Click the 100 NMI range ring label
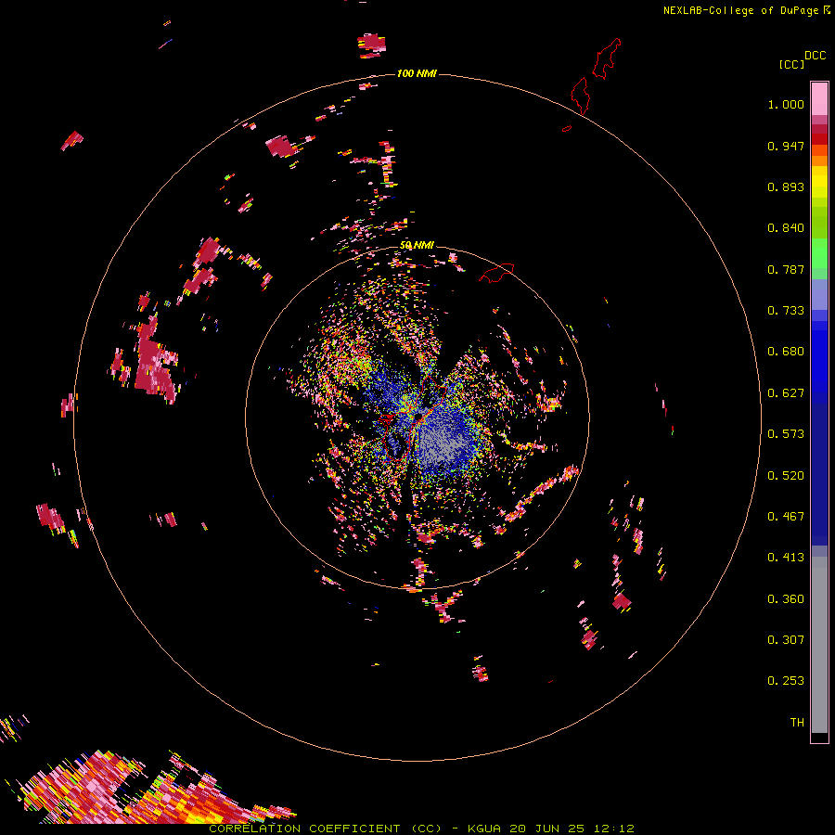 [x=417, y=73]
